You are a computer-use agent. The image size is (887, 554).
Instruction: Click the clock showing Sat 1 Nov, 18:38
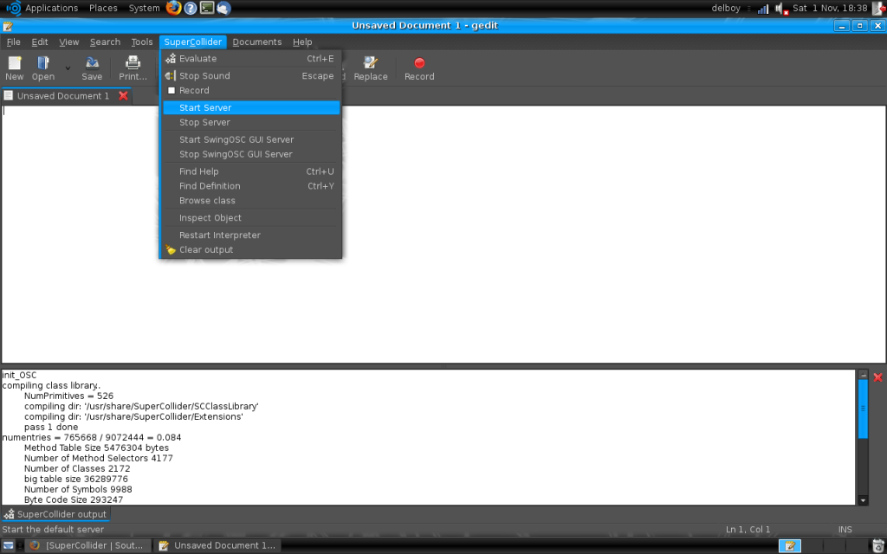point(830,8)
